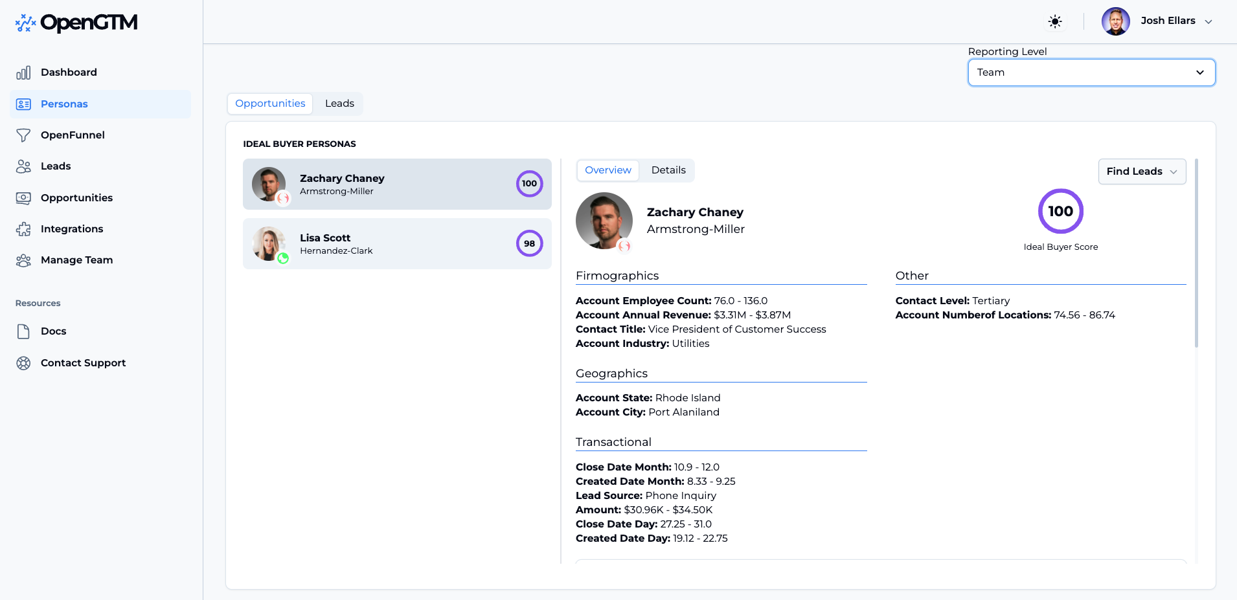The width and height of the screenshot is (1237, 600).
Task: Open the Reporting Level Team dropdown
Action: [x=1091, y=72]
